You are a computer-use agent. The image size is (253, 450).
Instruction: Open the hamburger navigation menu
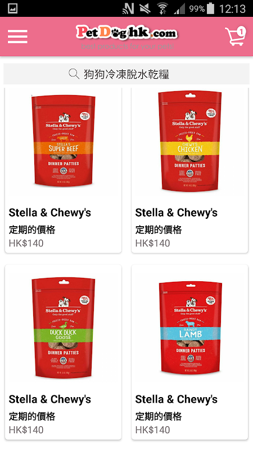pos(17,37)
